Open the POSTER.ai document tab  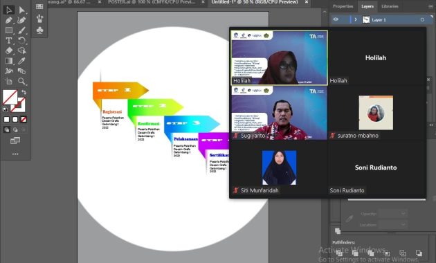coord(152,2)
